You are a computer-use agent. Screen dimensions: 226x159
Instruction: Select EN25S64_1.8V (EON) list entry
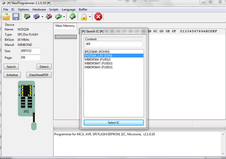coord(114,56)
